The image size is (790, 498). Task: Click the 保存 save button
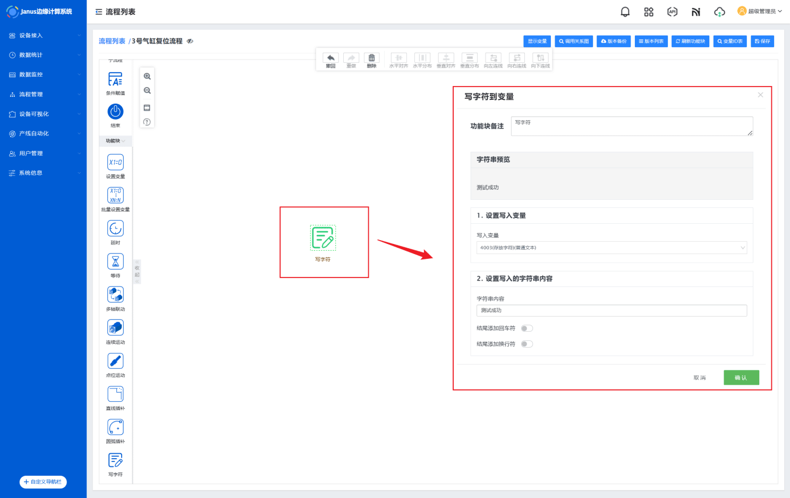(762, 41)
